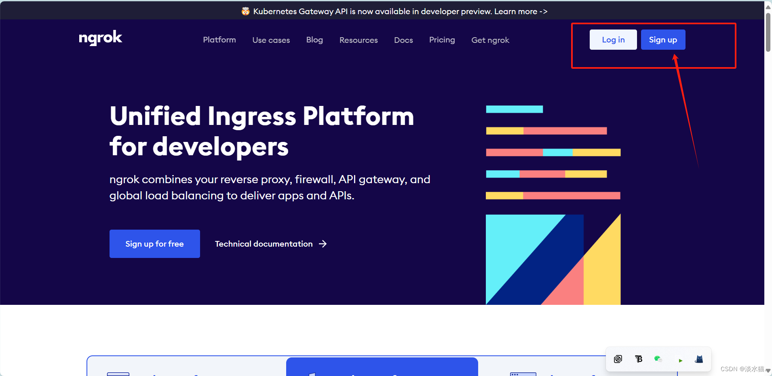
Task: Click the Sign up button in header
Action: point(663,40)
